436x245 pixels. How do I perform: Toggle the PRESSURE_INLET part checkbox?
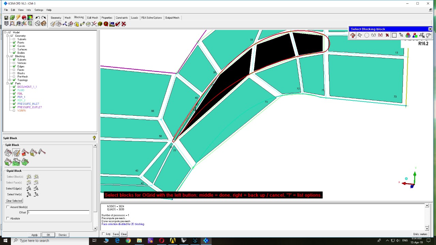click(14, 104)
